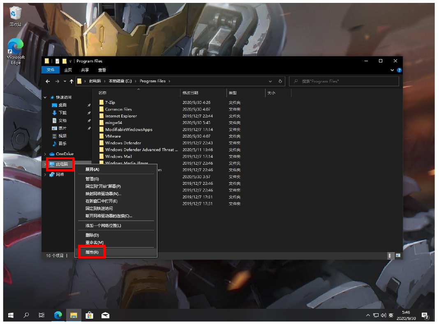This screenshot has width=439, height=324.
Task: Click the Properties (属性) context menu entry
Action: tap(92, 252)
